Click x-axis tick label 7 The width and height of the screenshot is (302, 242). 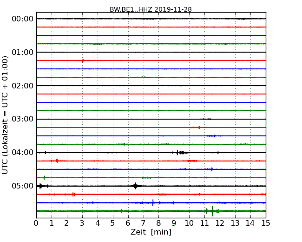143,223
